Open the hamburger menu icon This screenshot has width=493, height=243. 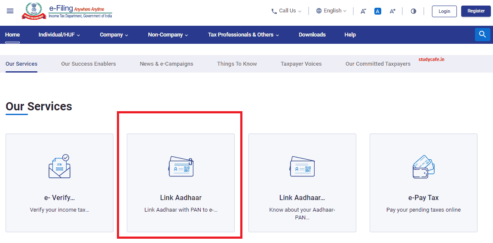coord(10,11)
